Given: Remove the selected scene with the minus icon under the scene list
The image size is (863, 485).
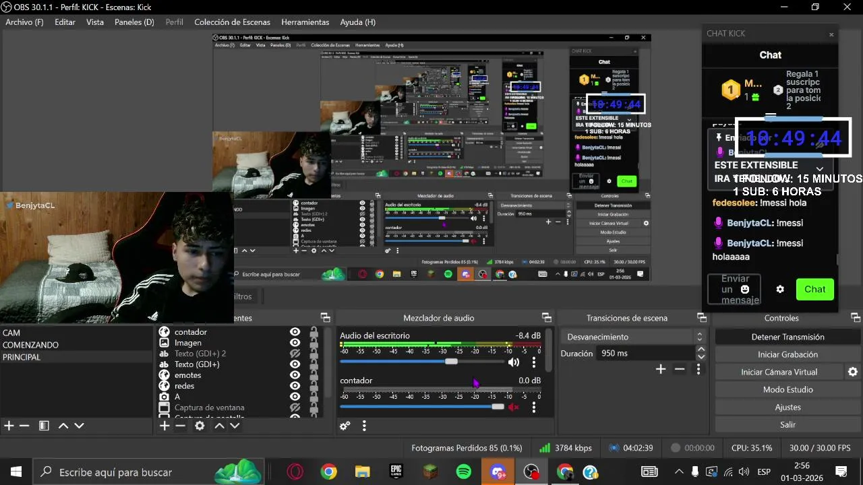Looking at the screenshot, I should pyautogui.click(x=24, y=426).
